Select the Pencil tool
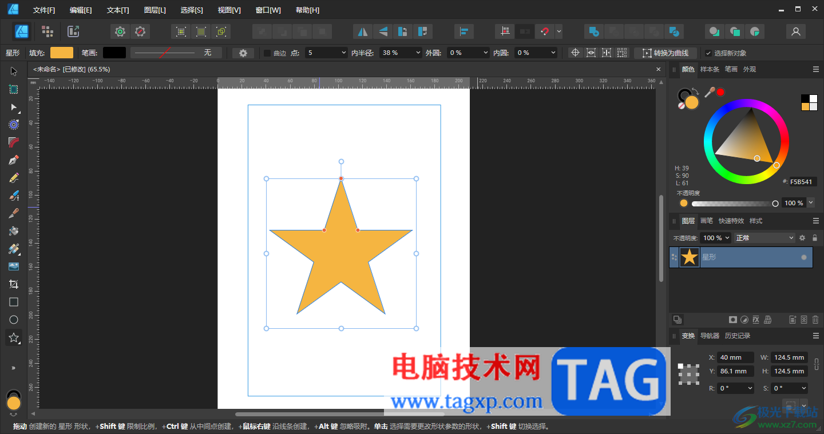 coord(14,178)
